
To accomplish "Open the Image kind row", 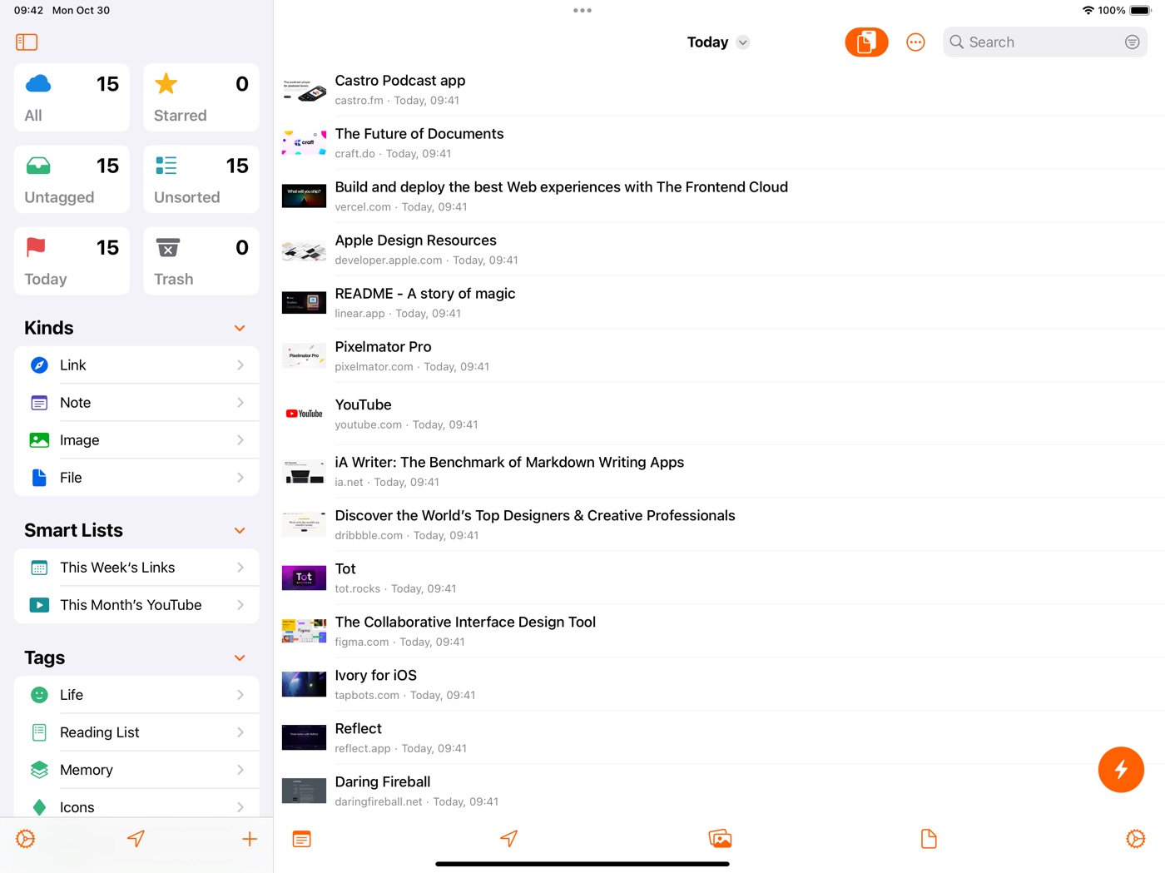I will (x=136, y=439).
